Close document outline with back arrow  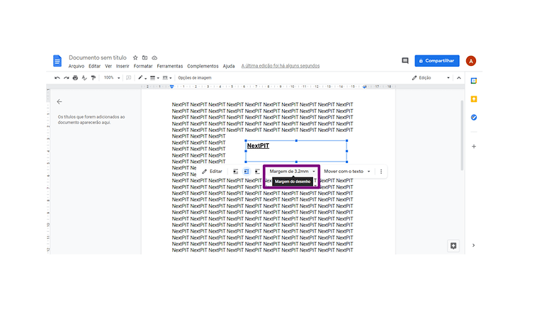(60, 101)
